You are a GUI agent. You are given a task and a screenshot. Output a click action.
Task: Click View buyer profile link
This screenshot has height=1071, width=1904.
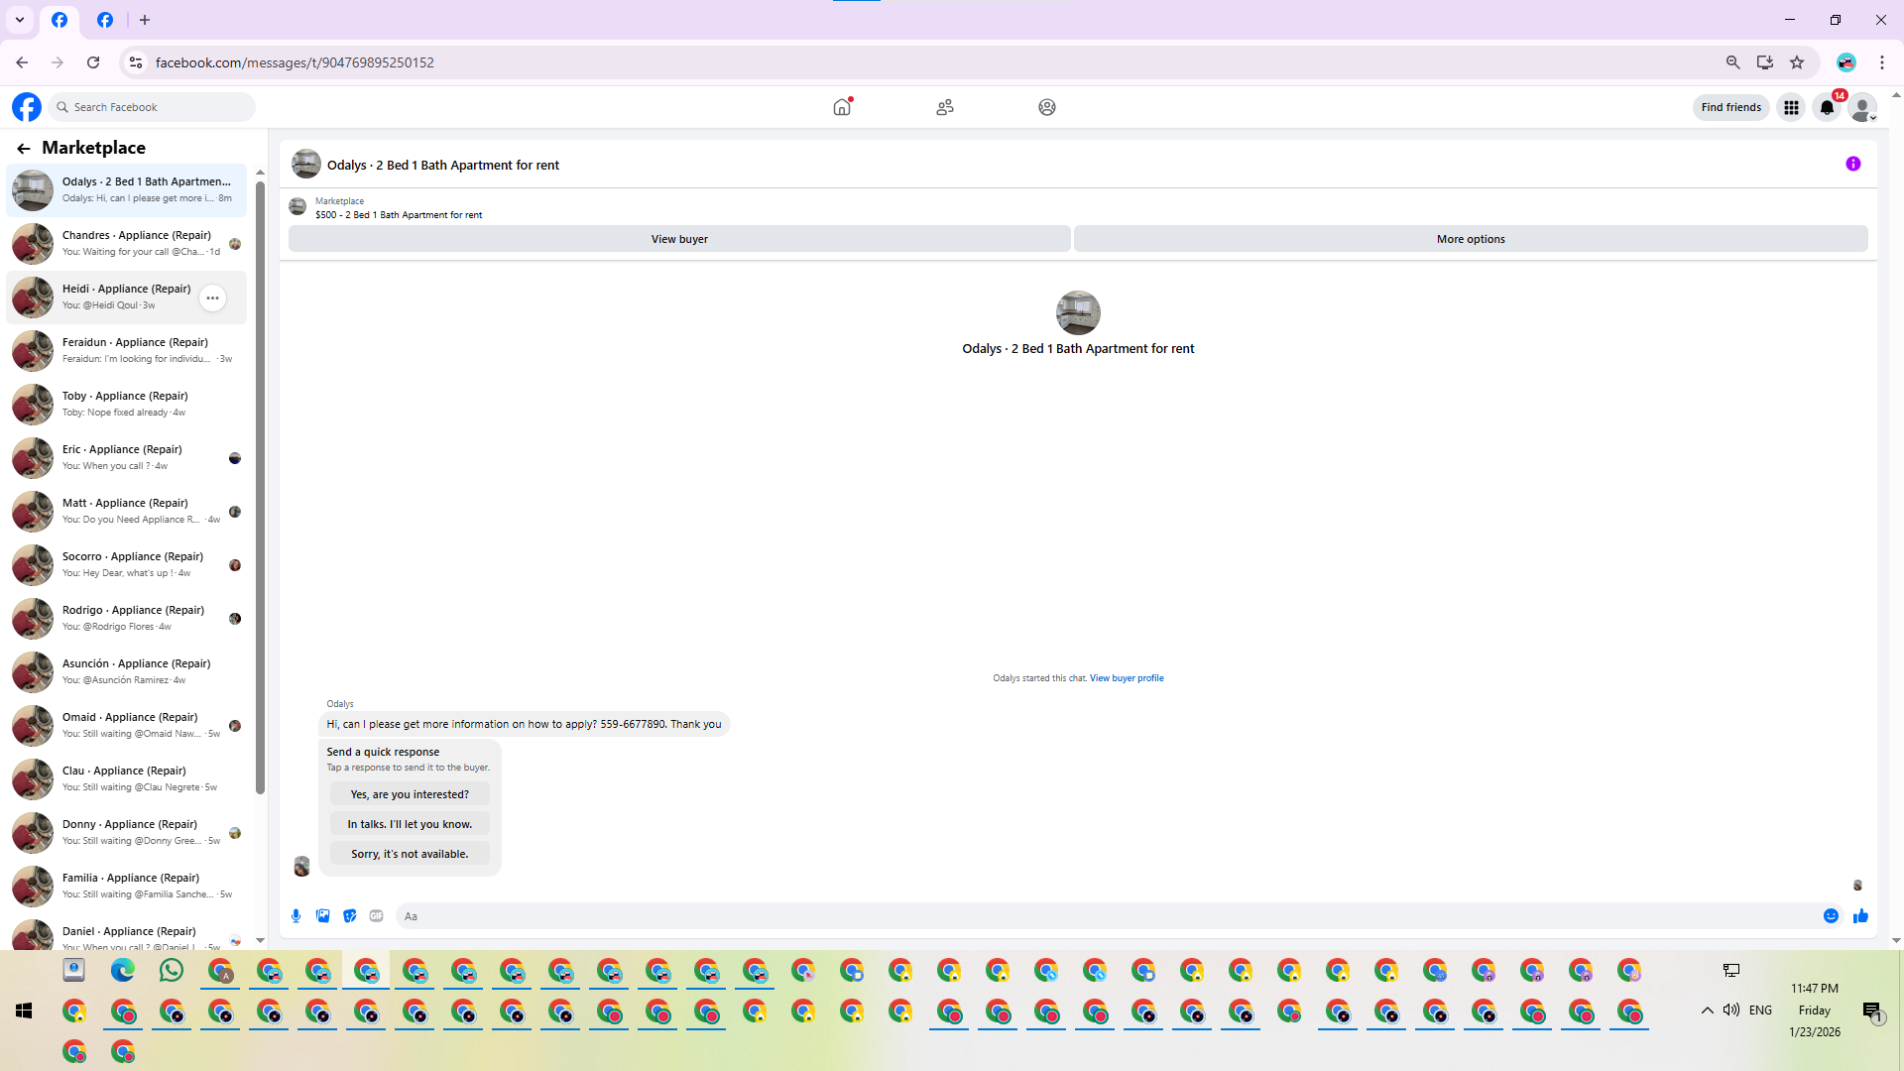tap(1127, 678)
